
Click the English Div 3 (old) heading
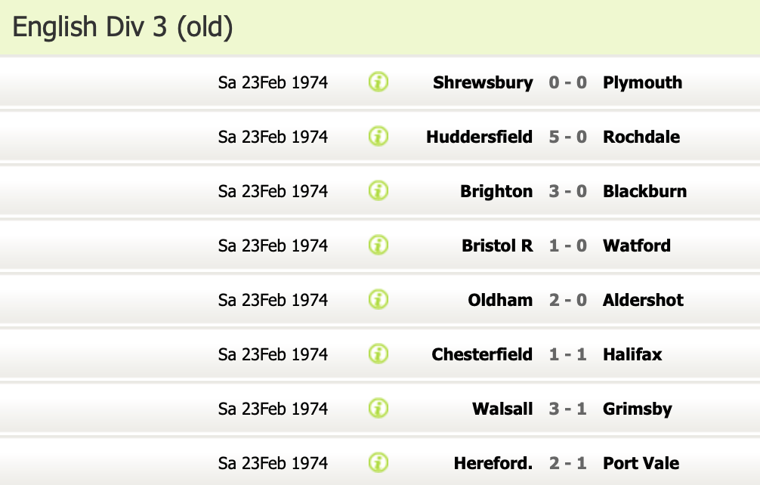point(123,27)
